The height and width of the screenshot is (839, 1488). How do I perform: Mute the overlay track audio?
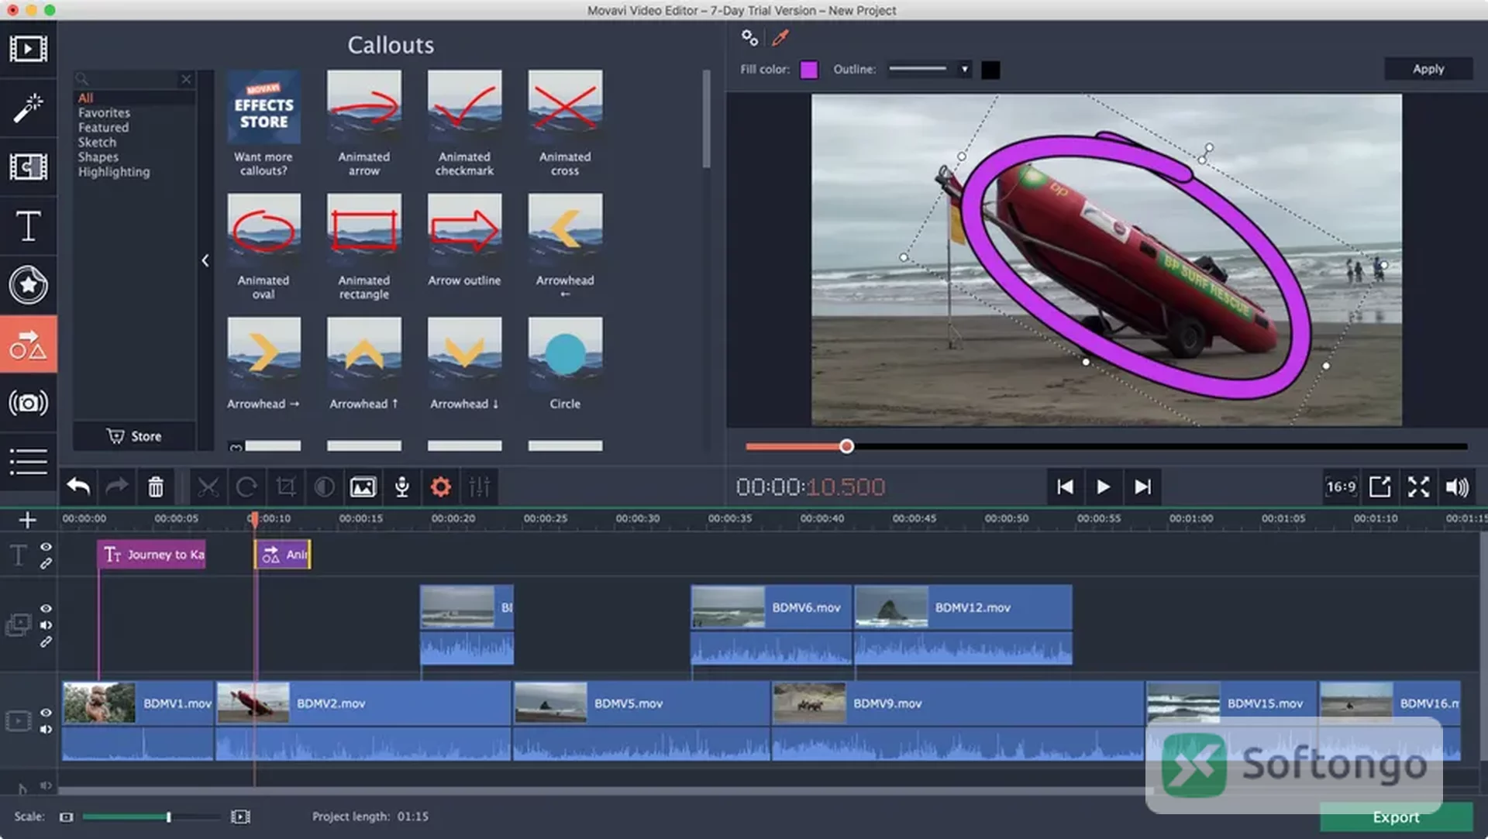point(46,625)
